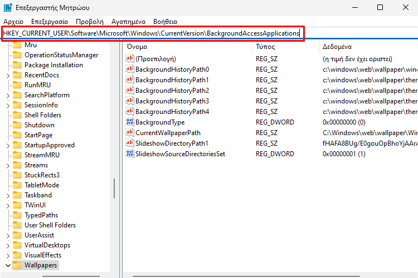Expand the VirtualDesktops key

coord(8,246)
